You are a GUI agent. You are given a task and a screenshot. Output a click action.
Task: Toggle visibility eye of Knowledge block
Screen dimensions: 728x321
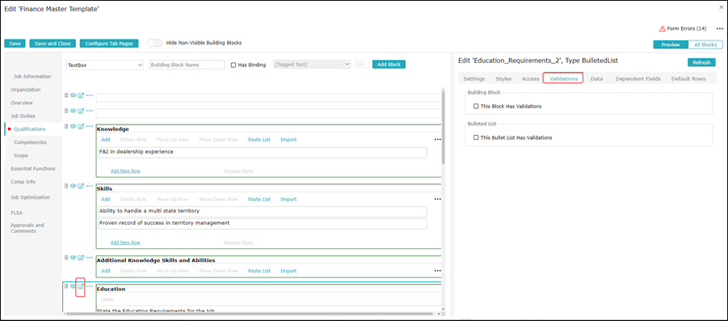click(x=73, y=126)
